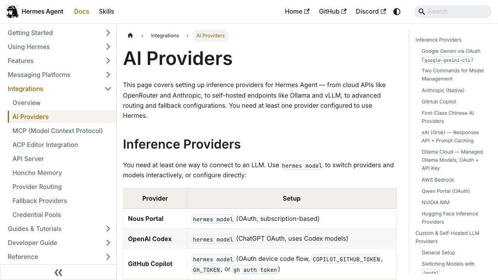Image resolution: width=498 pixels, height=280 pixels.
Task: Collapse the sidebar with the double-chevron icon
Action: point(58,272)
